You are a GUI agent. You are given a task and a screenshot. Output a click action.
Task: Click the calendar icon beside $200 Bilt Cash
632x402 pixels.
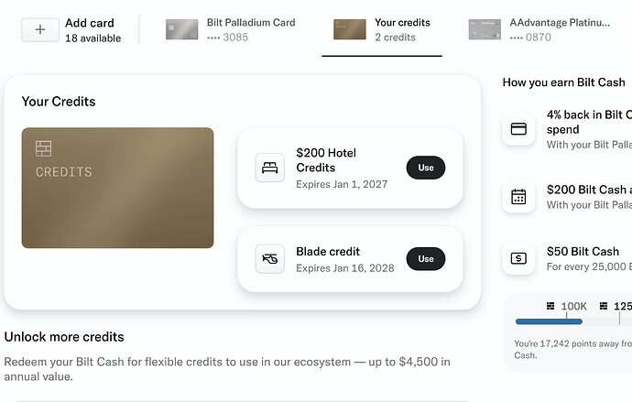518,197
